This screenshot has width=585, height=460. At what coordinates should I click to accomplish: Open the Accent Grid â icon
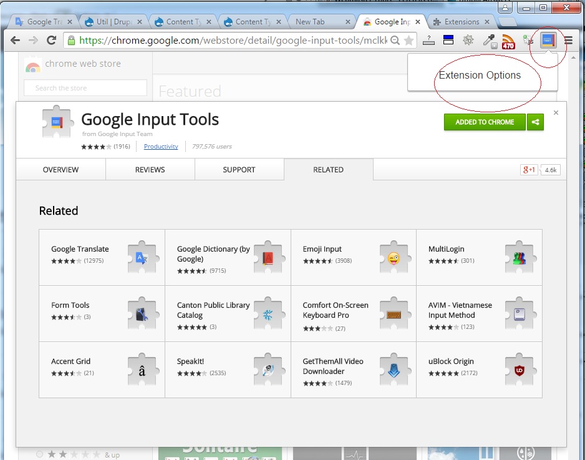pos(142,370)
